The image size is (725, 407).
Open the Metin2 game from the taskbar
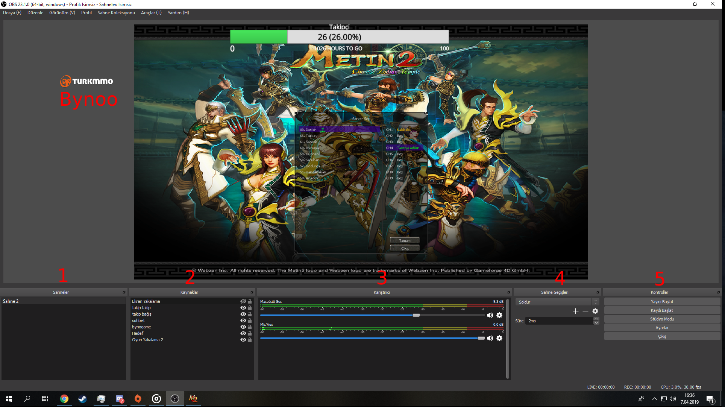click(193, 399)
